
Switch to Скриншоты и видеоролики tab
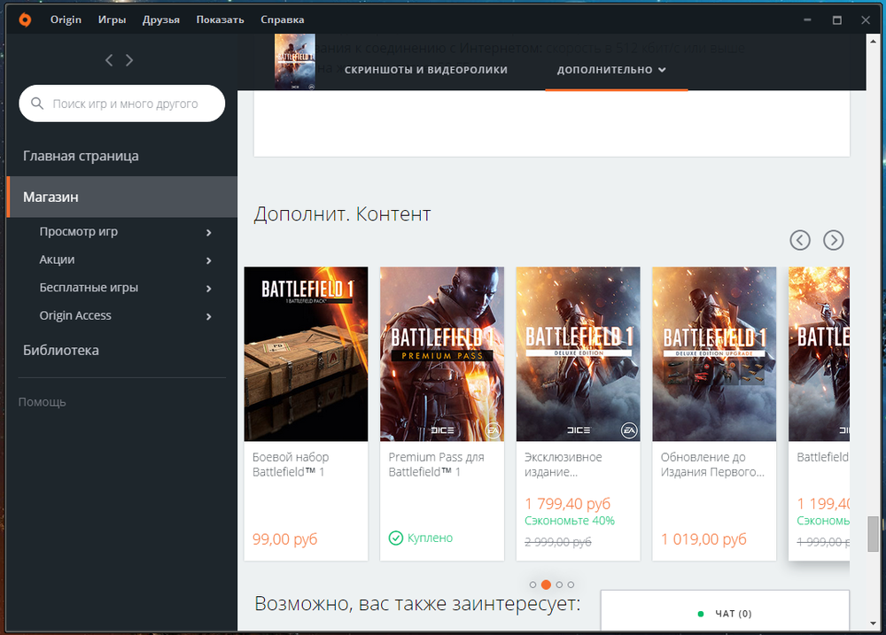(x=426, y=69)
